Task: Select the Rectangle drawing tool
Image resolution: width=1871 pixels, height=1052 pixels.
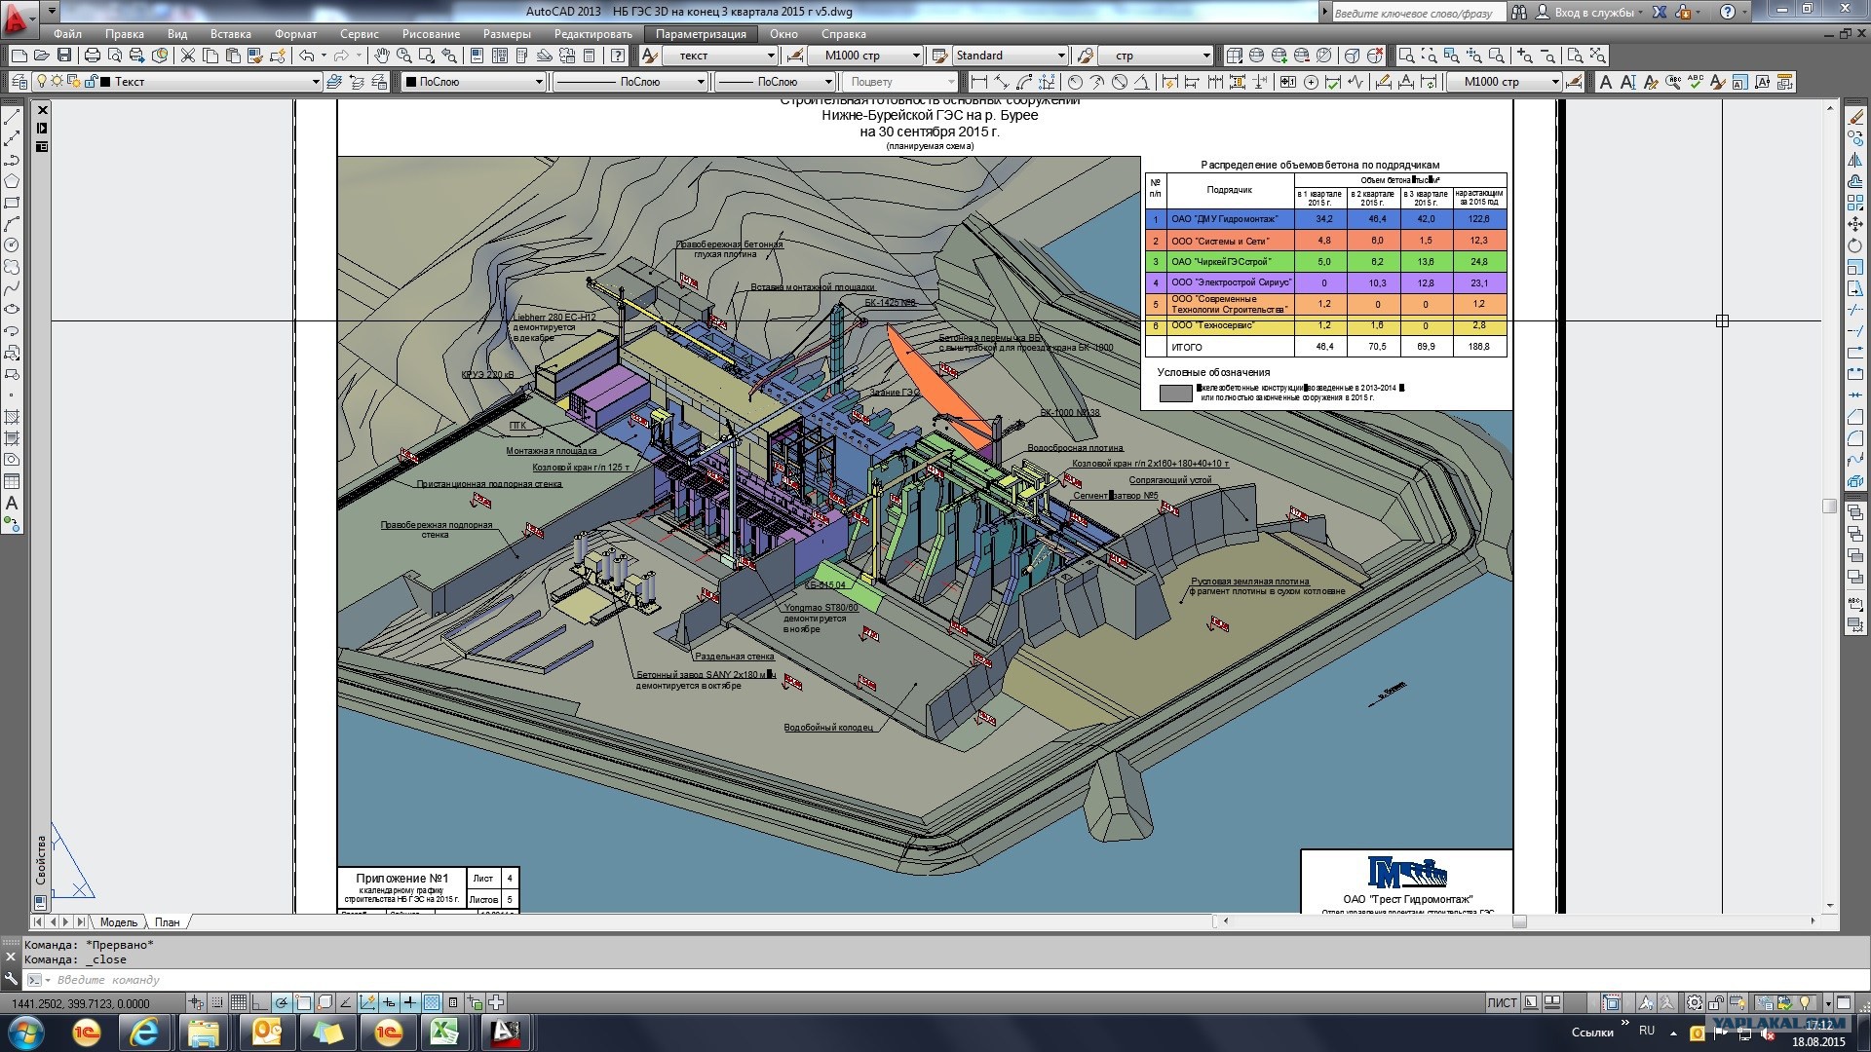Action: click(12, 203)
